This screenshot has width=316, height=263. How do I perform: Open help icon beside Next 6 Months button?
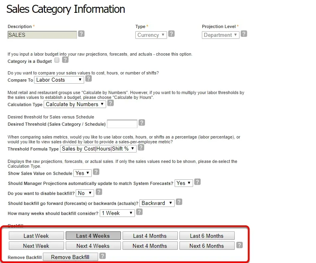[x=240, y=245]
